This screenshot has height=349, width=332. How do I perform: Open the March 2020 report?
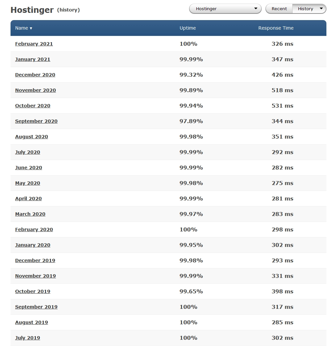(30, 214)
